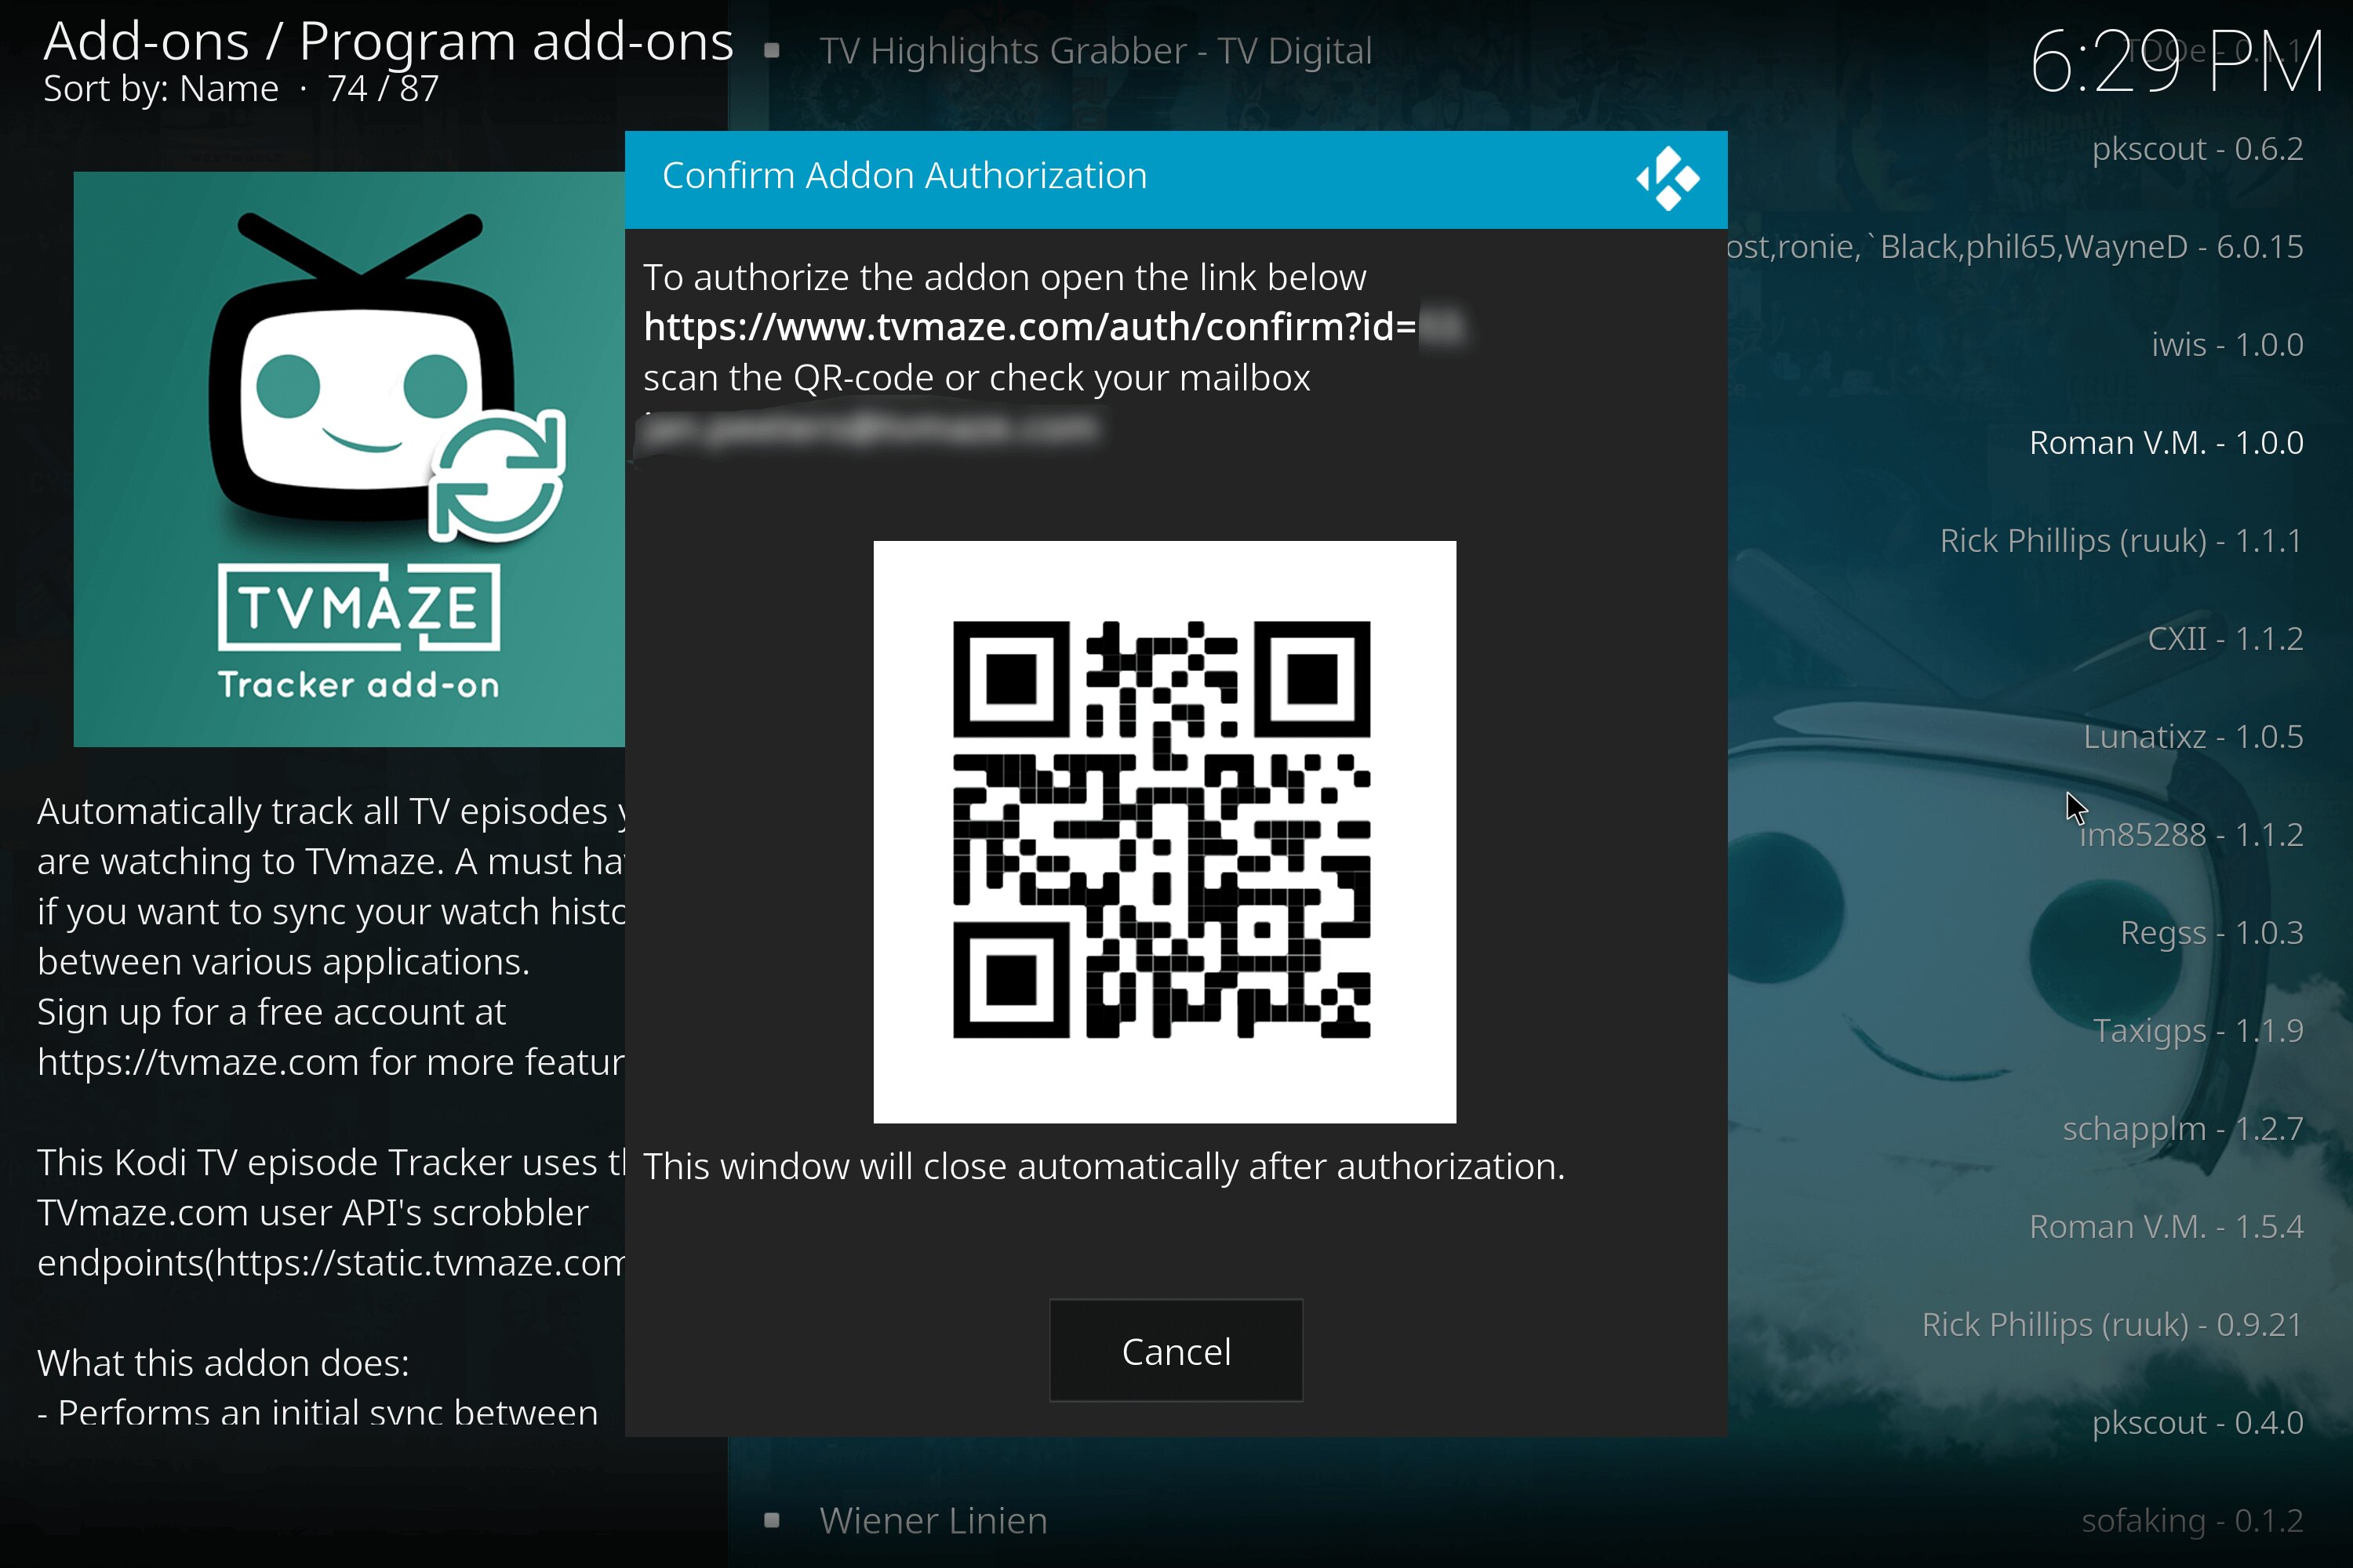
Task: Click the 74 / 87 item counter
Action: tap(384, 89)
